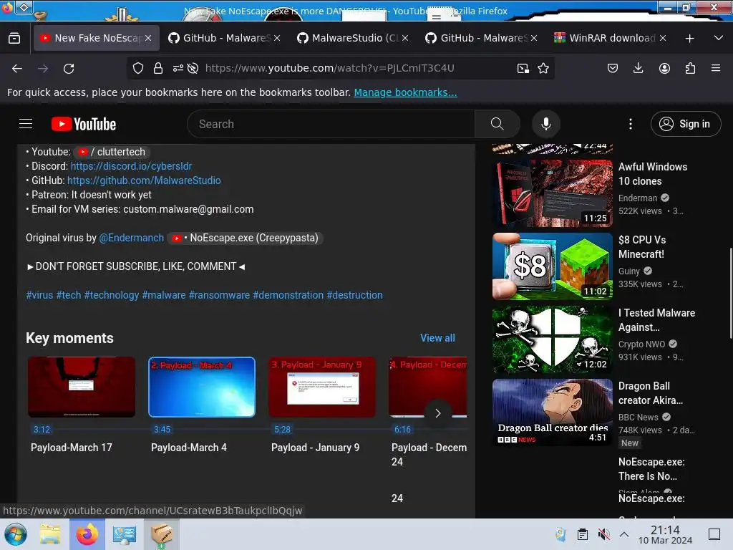The height and width of the screenshot is (550, 733).
Task: Open the discord.io/cybersldr link
Action: [131, 166]
